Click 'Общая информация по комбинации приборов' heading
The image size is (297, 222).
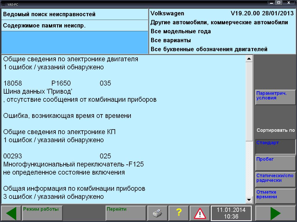click(x=74, y=188)
